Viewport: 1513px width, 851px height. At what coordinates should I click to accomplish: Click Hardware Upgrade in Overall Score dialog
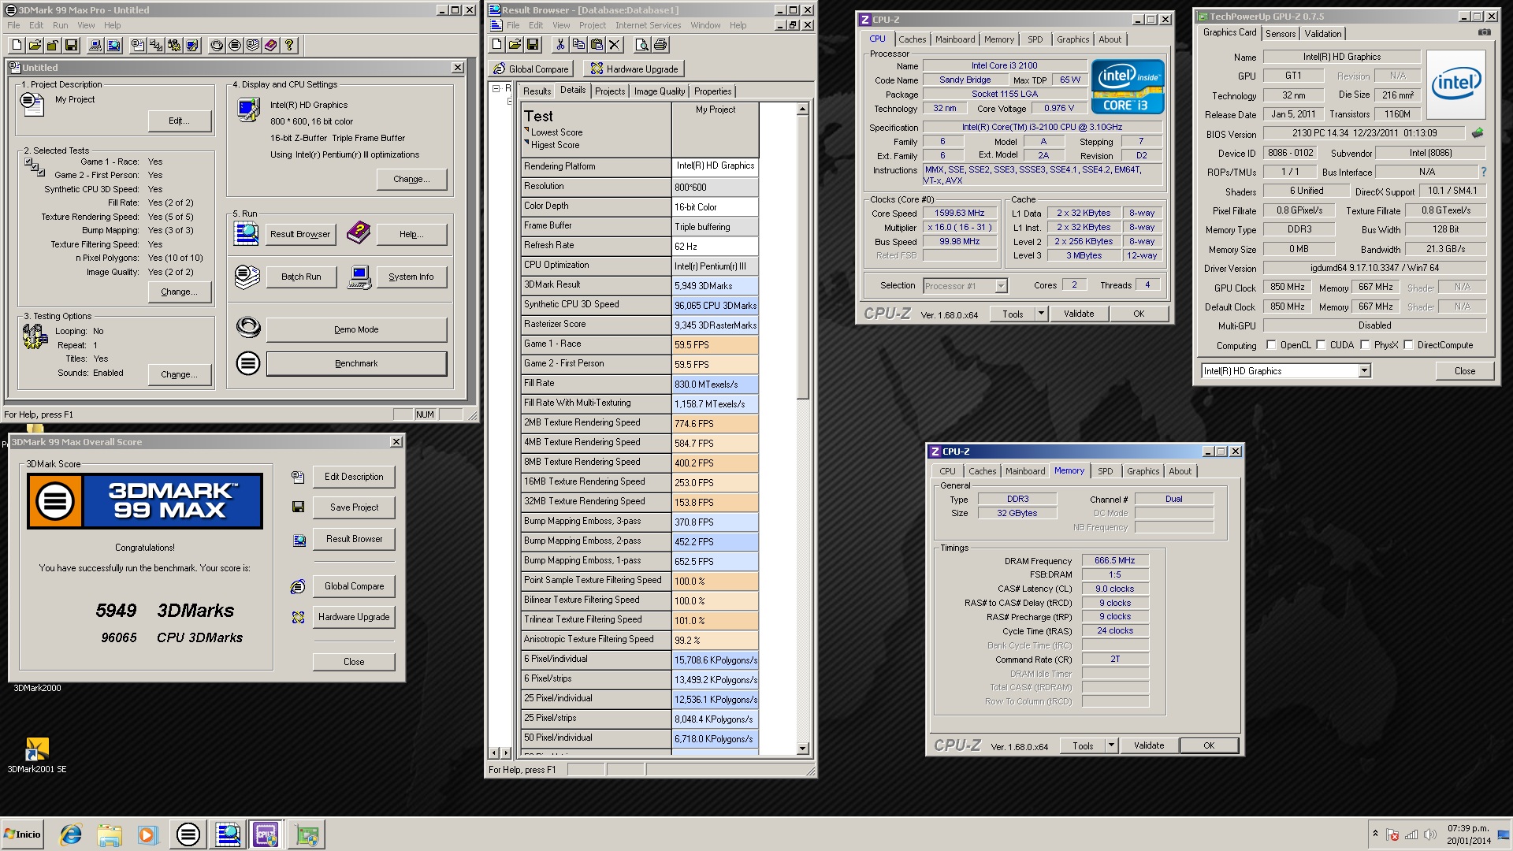click(354, 617)
